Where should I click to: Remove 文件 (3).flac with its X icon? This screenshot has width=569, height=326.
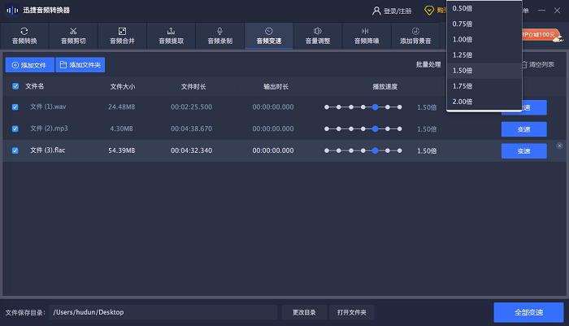click(x=559, y=146)
